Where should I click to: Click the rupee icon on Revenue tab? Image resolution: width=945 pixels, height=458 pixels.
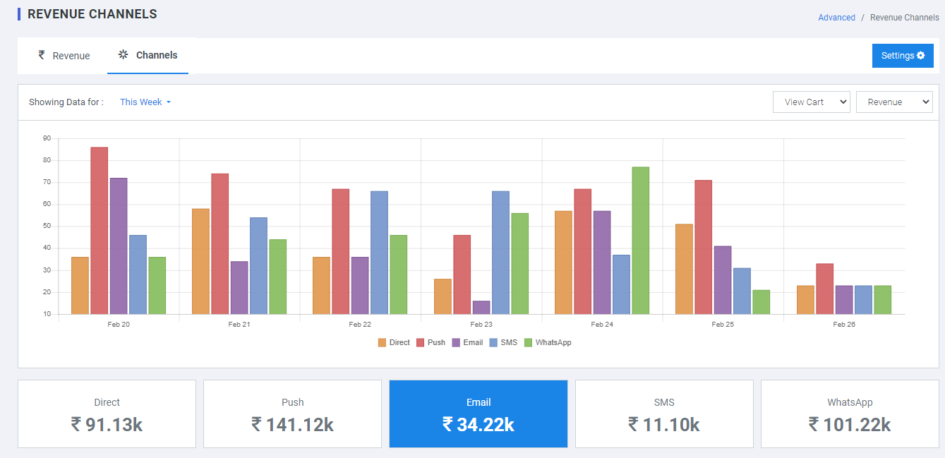42,55
